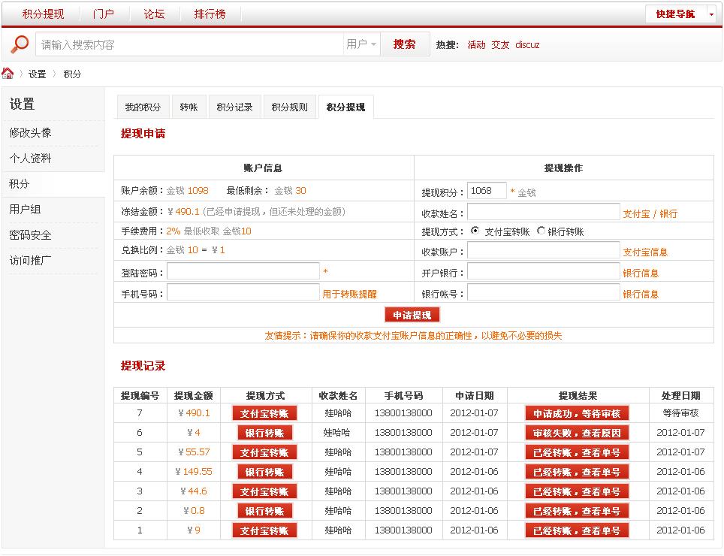Image resolution: width=724 pixels, height=556 pixels.
Task: Click the 用于转账提醒 hint text
Action: pos(349,295)
